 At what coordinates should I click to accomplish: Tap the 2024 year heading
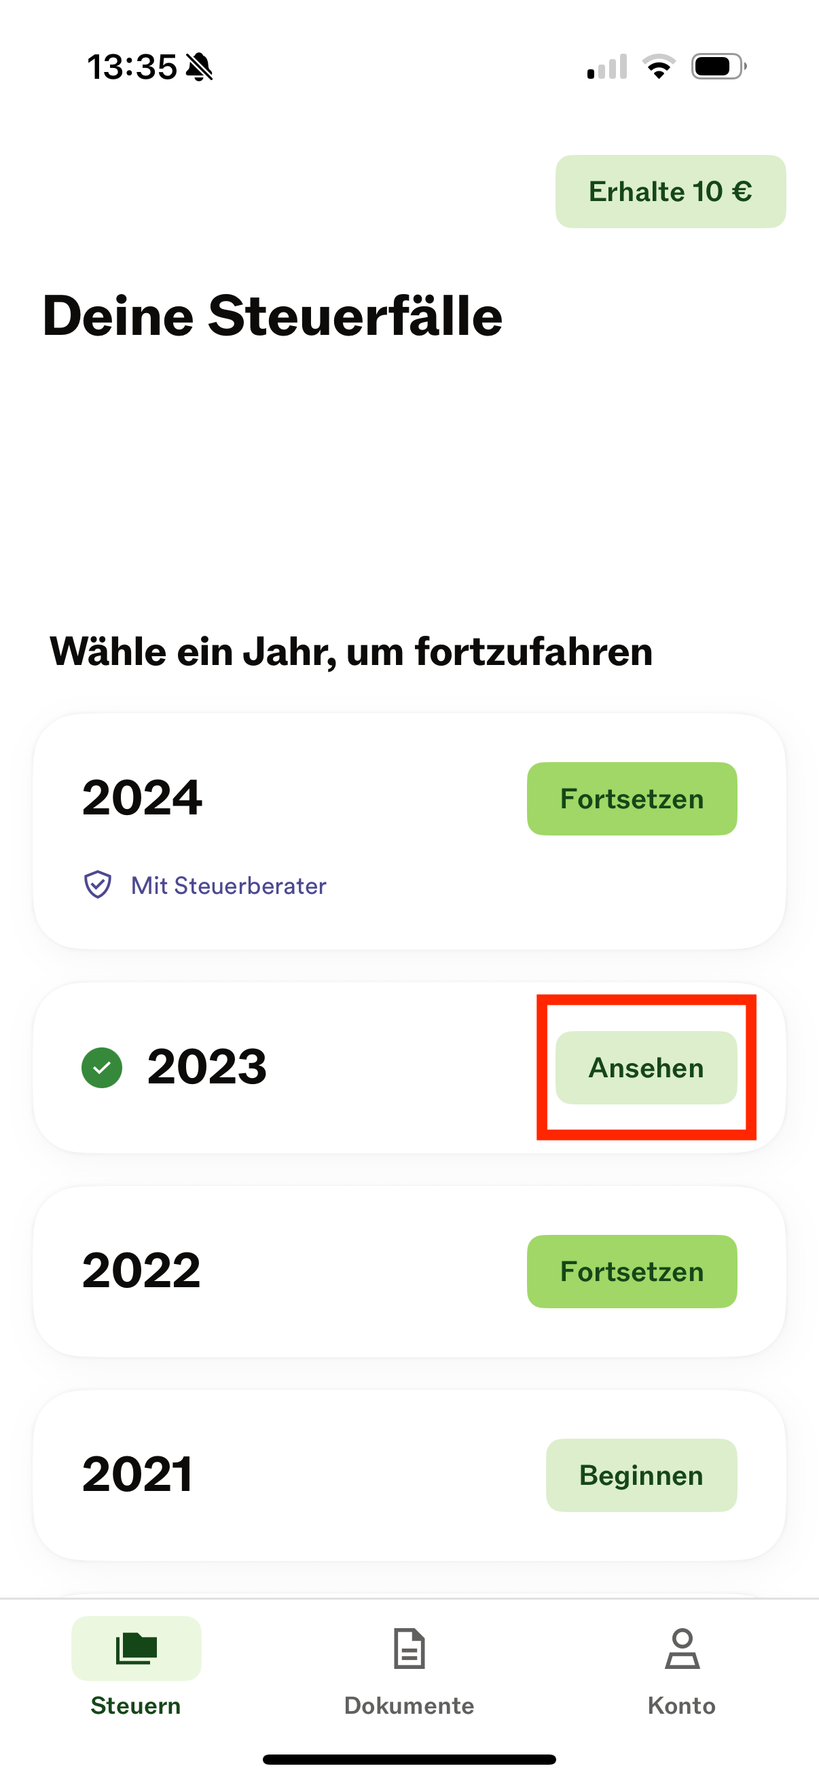(142, 797)
